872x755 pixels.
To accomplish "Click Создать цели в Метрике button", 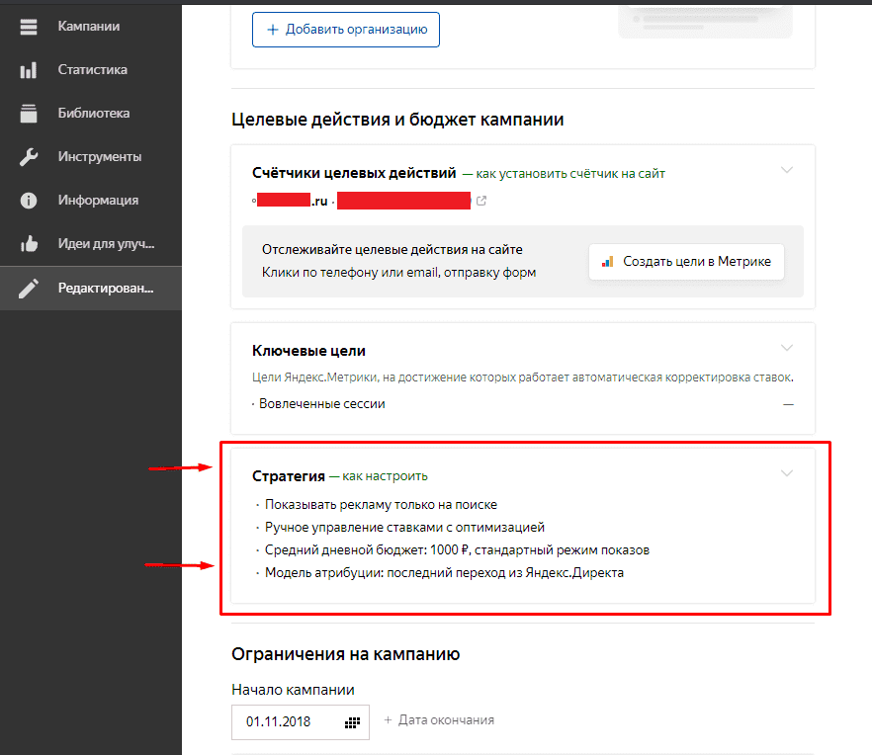I will point(686,261).
